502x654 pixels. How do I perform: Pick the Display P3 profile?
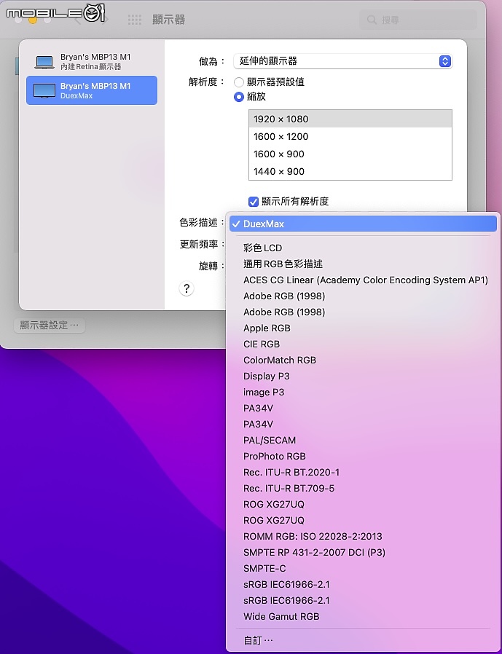[363, 377]
